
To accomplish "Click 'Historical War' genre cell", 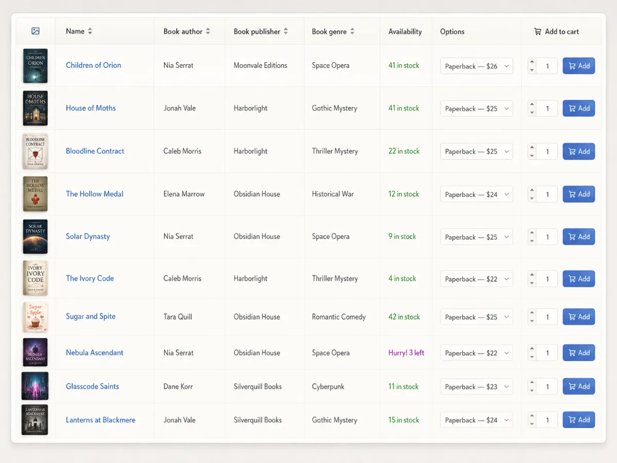I will tap(333, 194).
